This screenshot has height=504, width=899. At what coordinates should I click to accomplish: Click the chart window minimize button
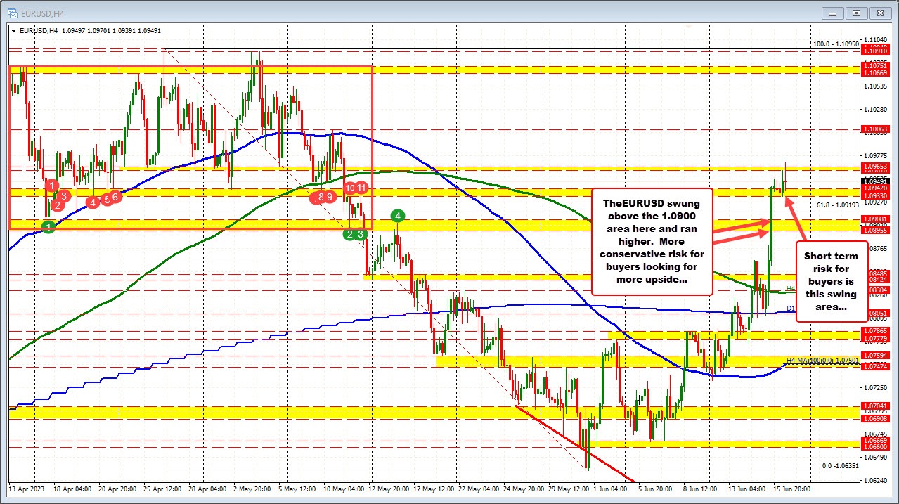click(832, 13)
